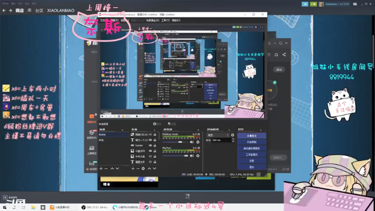Image resolution: width=375 pixels, height=211 pixels.
Task: Switch to Steam 商店 tab
Action: (x=19, y=11)
